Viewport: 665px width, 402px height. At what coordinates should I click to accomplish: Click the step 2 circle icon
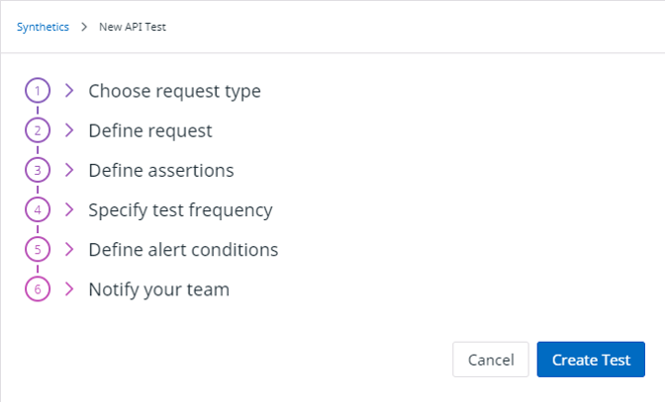38,130
